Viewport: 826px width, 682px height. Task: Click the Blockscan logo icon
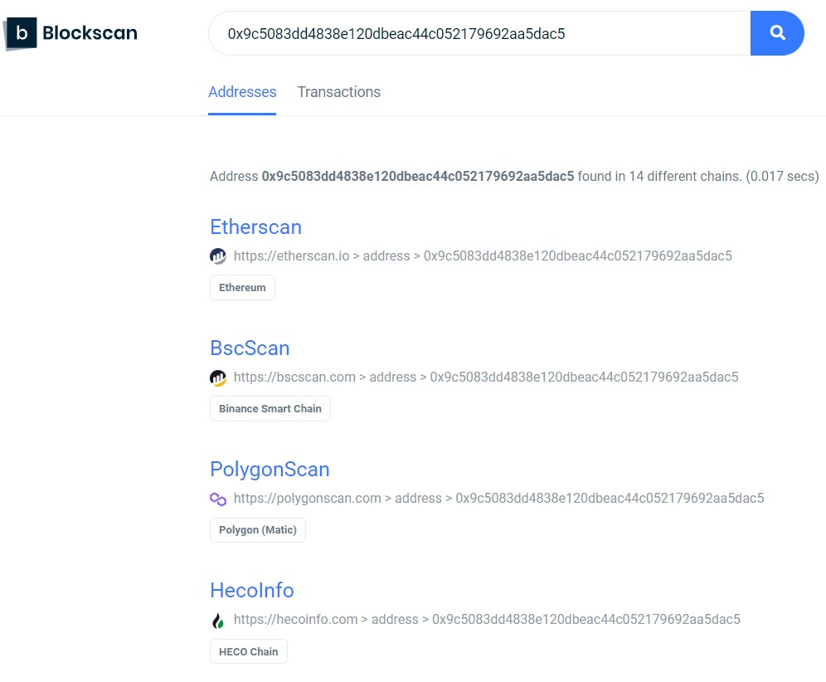pyautogui.click(x=21, y=33)
